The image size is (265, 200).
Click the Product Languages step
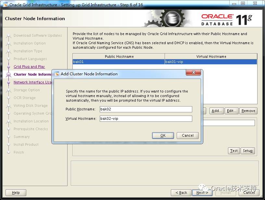(30, 59)
